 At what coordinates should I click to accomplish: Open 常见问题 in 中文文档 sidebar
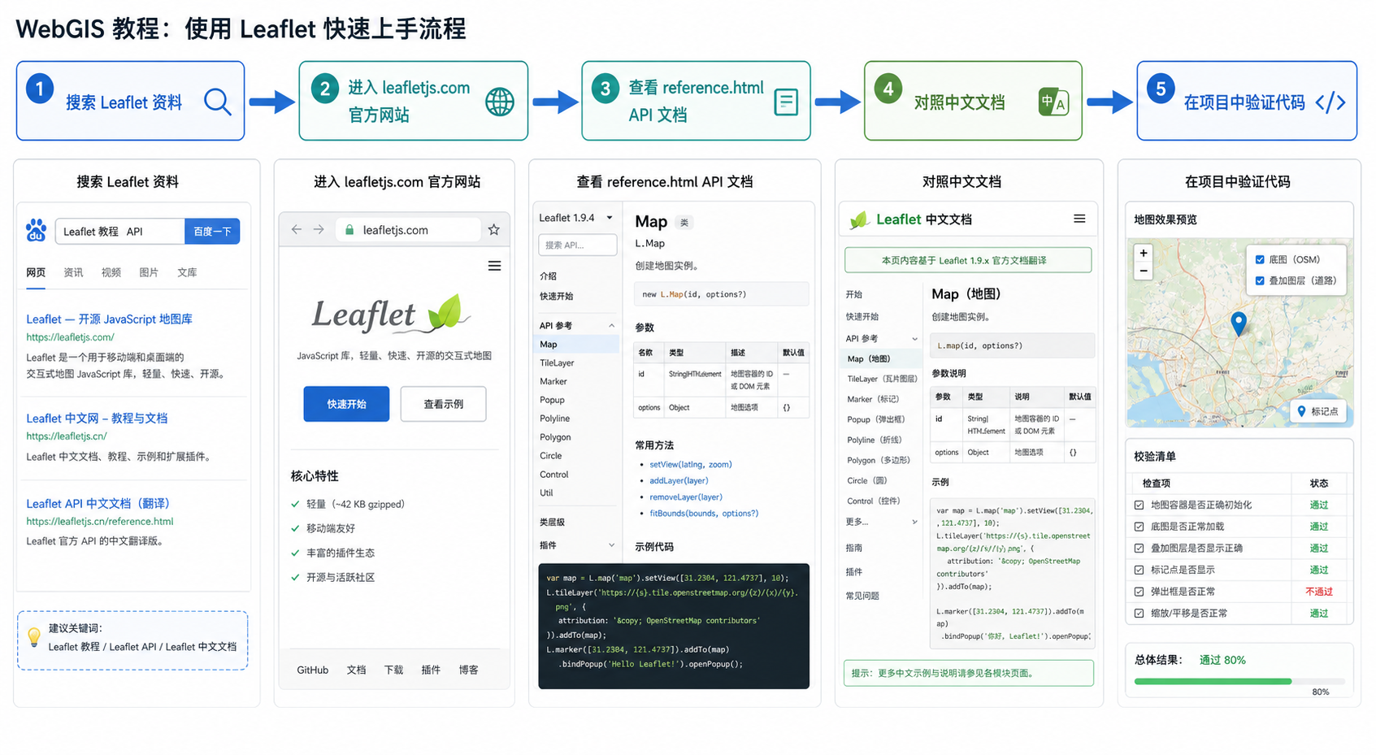862,596
